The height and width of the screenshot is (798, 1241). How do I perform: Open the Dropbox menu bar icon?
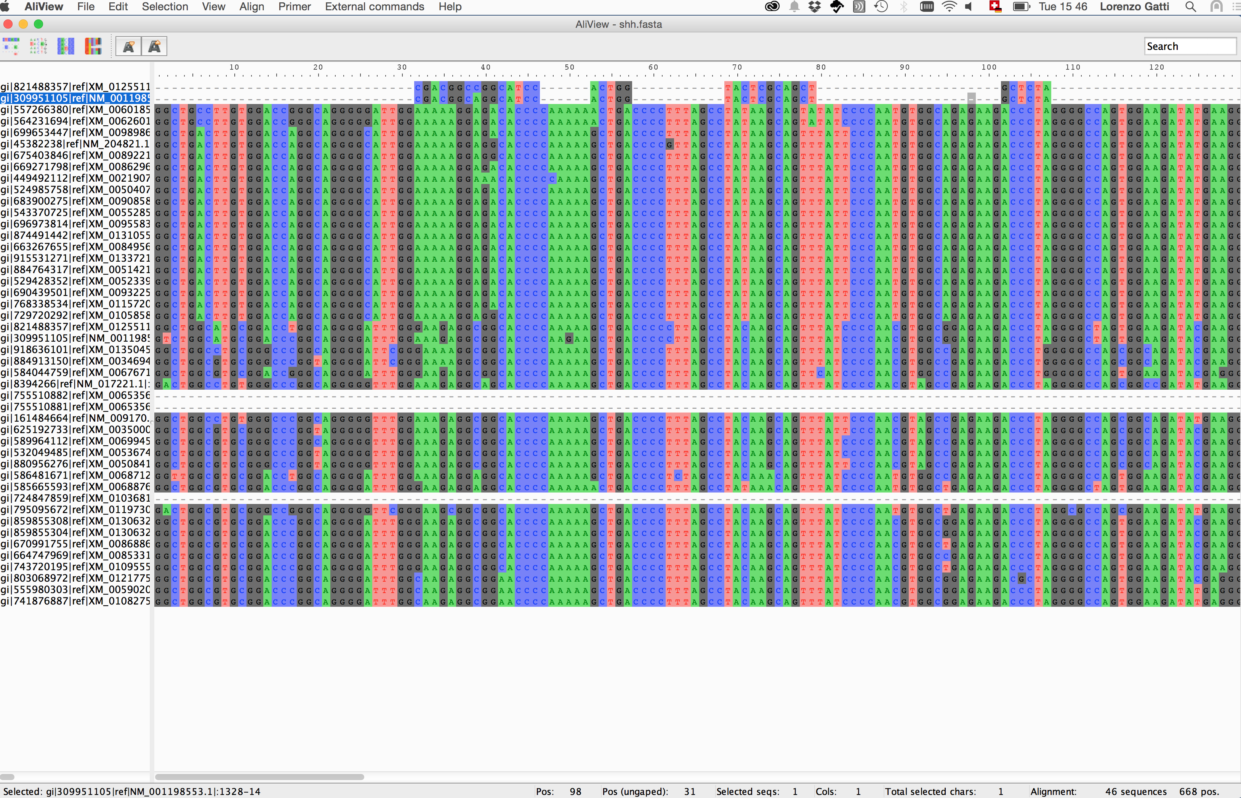(x=814, y=7)
